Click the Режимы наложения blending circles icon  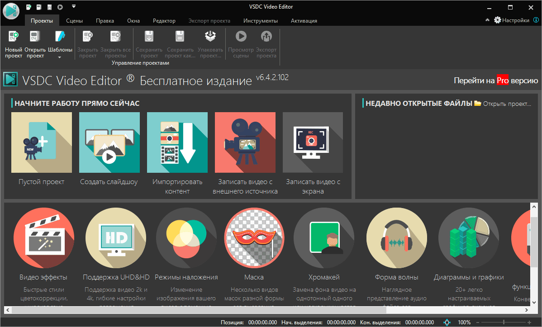point(186,238)
